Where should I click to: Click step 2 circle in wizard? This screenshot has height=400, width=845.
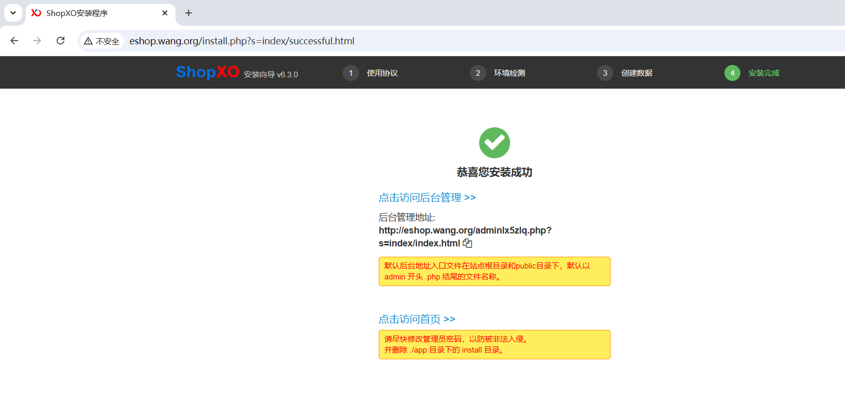point(478,73)
